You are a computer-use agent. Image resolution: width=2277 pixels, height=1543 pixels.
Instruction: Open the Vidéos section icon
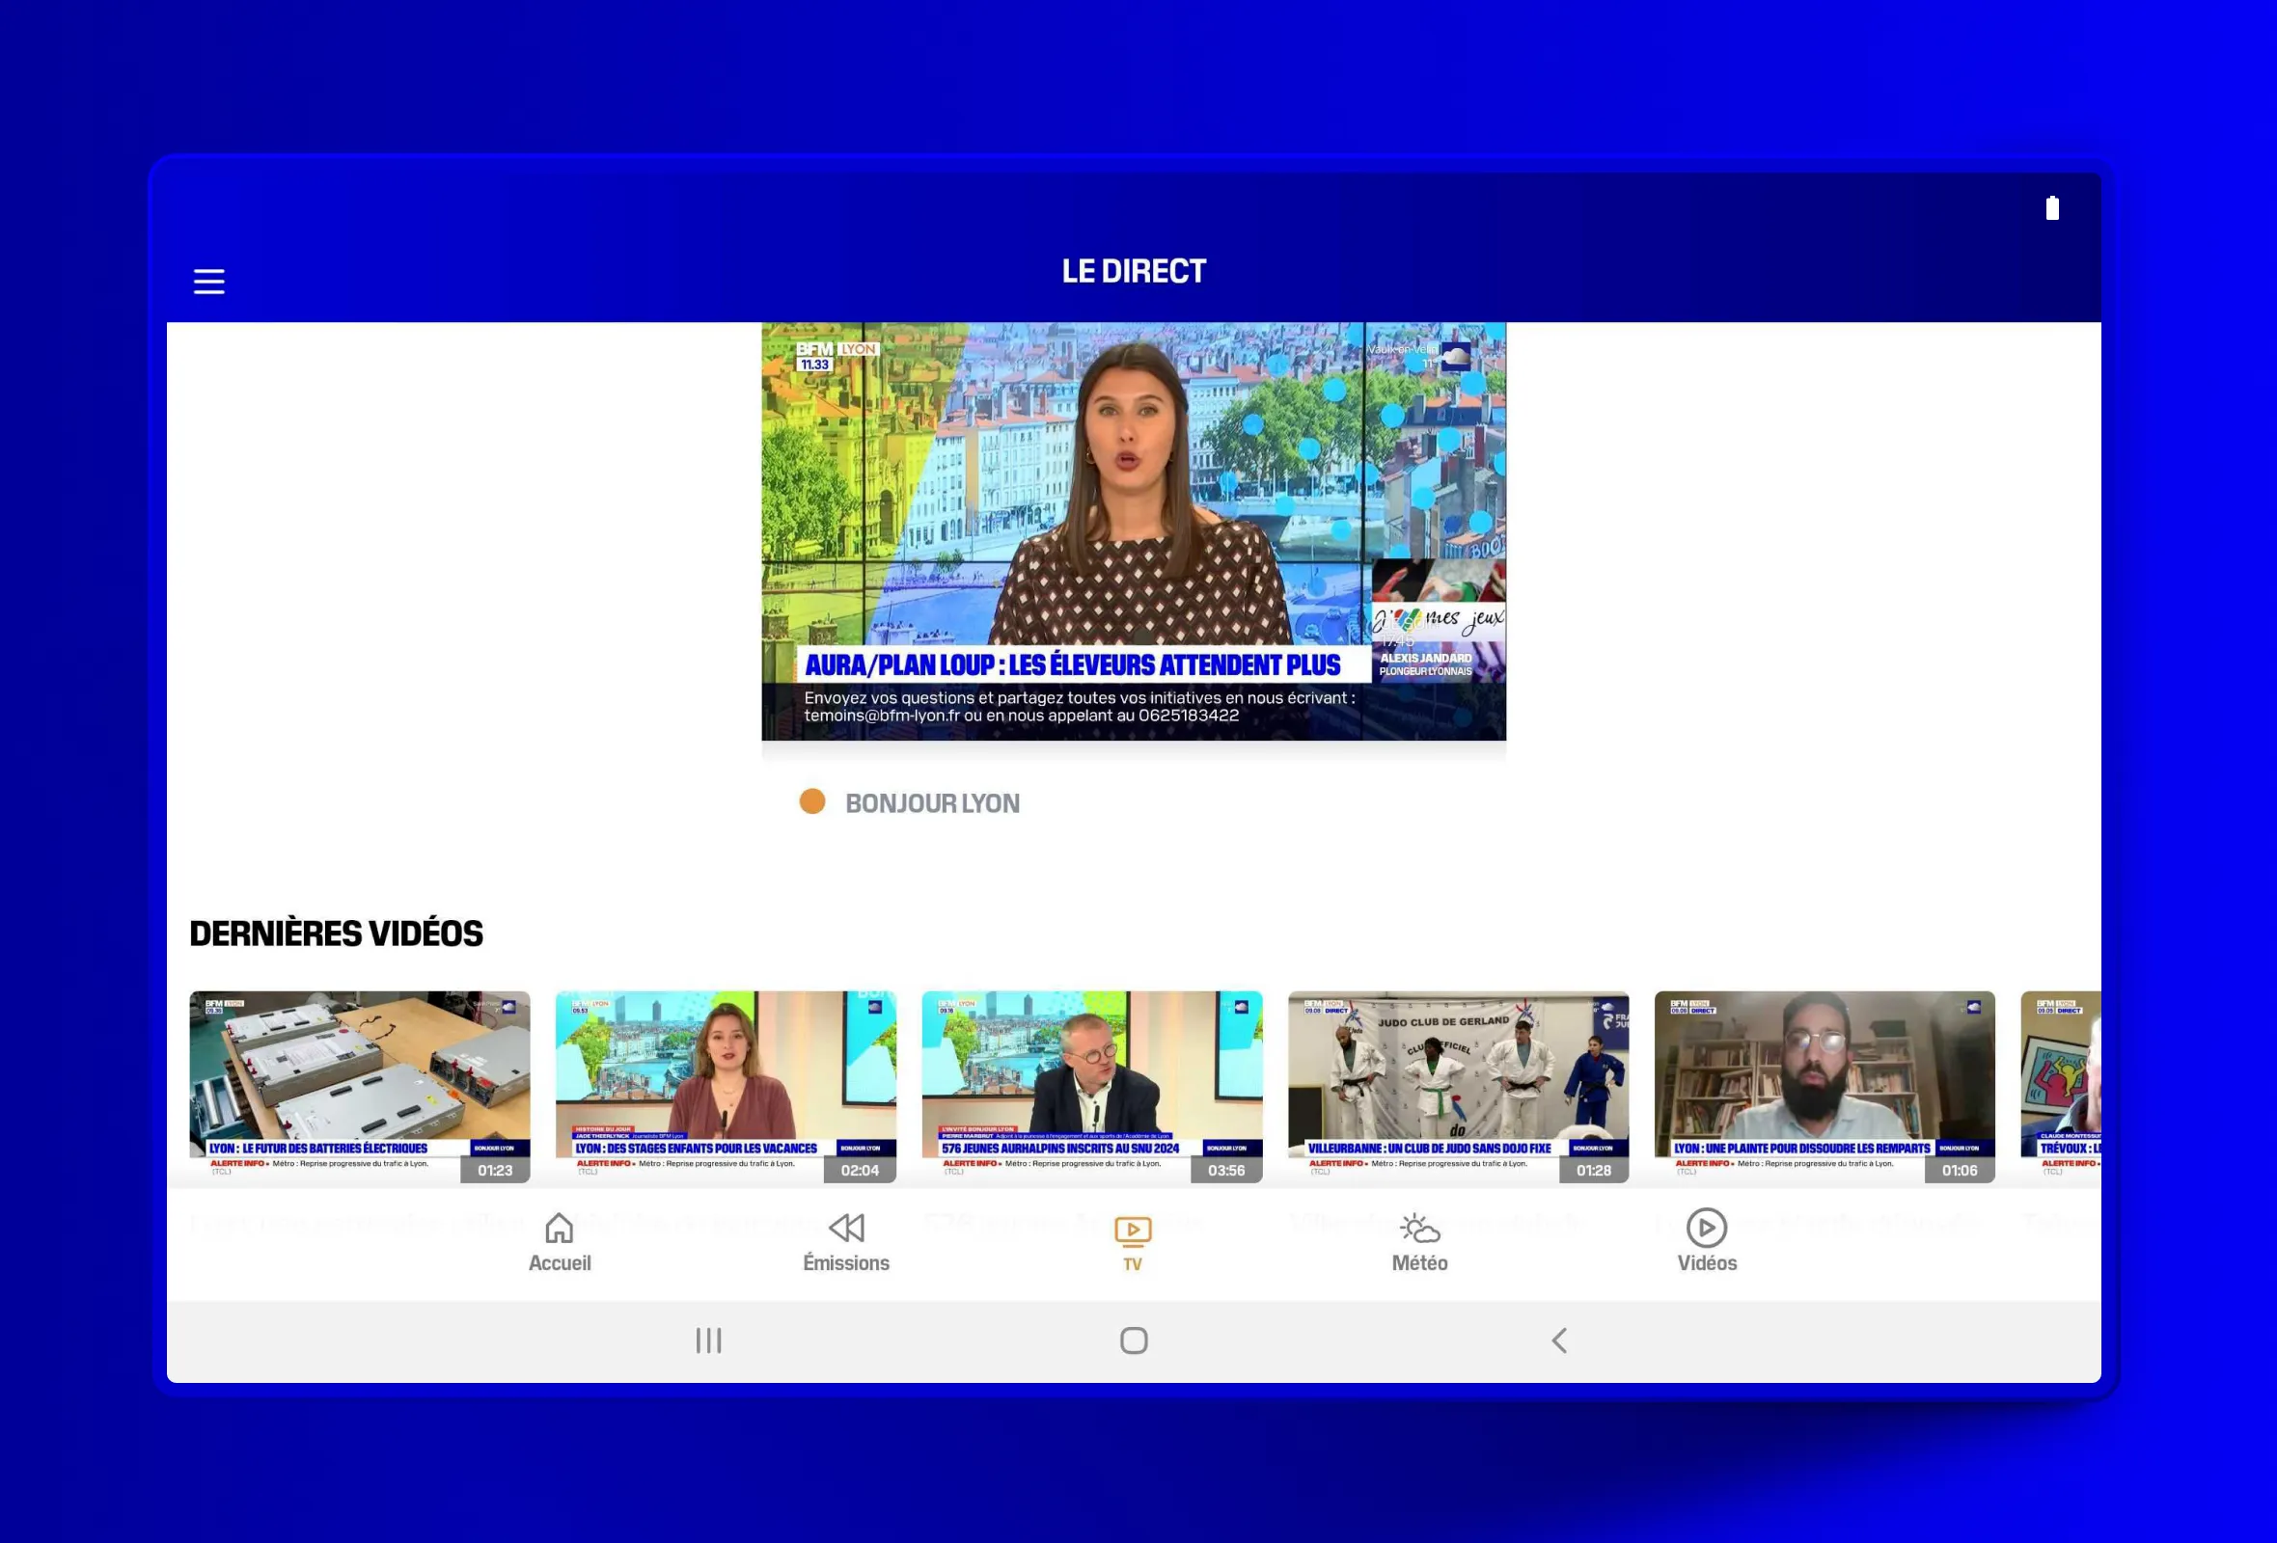tap(1707, 1226)
